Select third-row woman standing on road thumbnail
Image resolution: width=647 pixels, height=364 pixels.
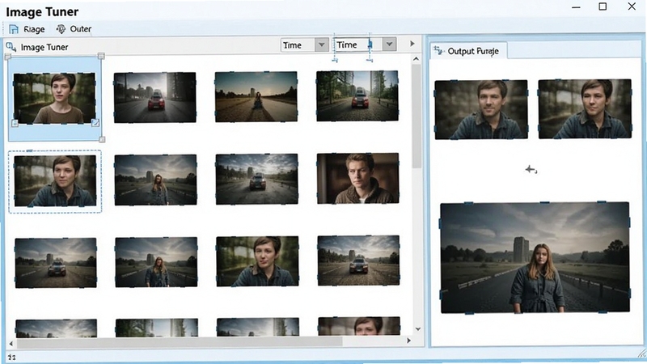point(156,262)
